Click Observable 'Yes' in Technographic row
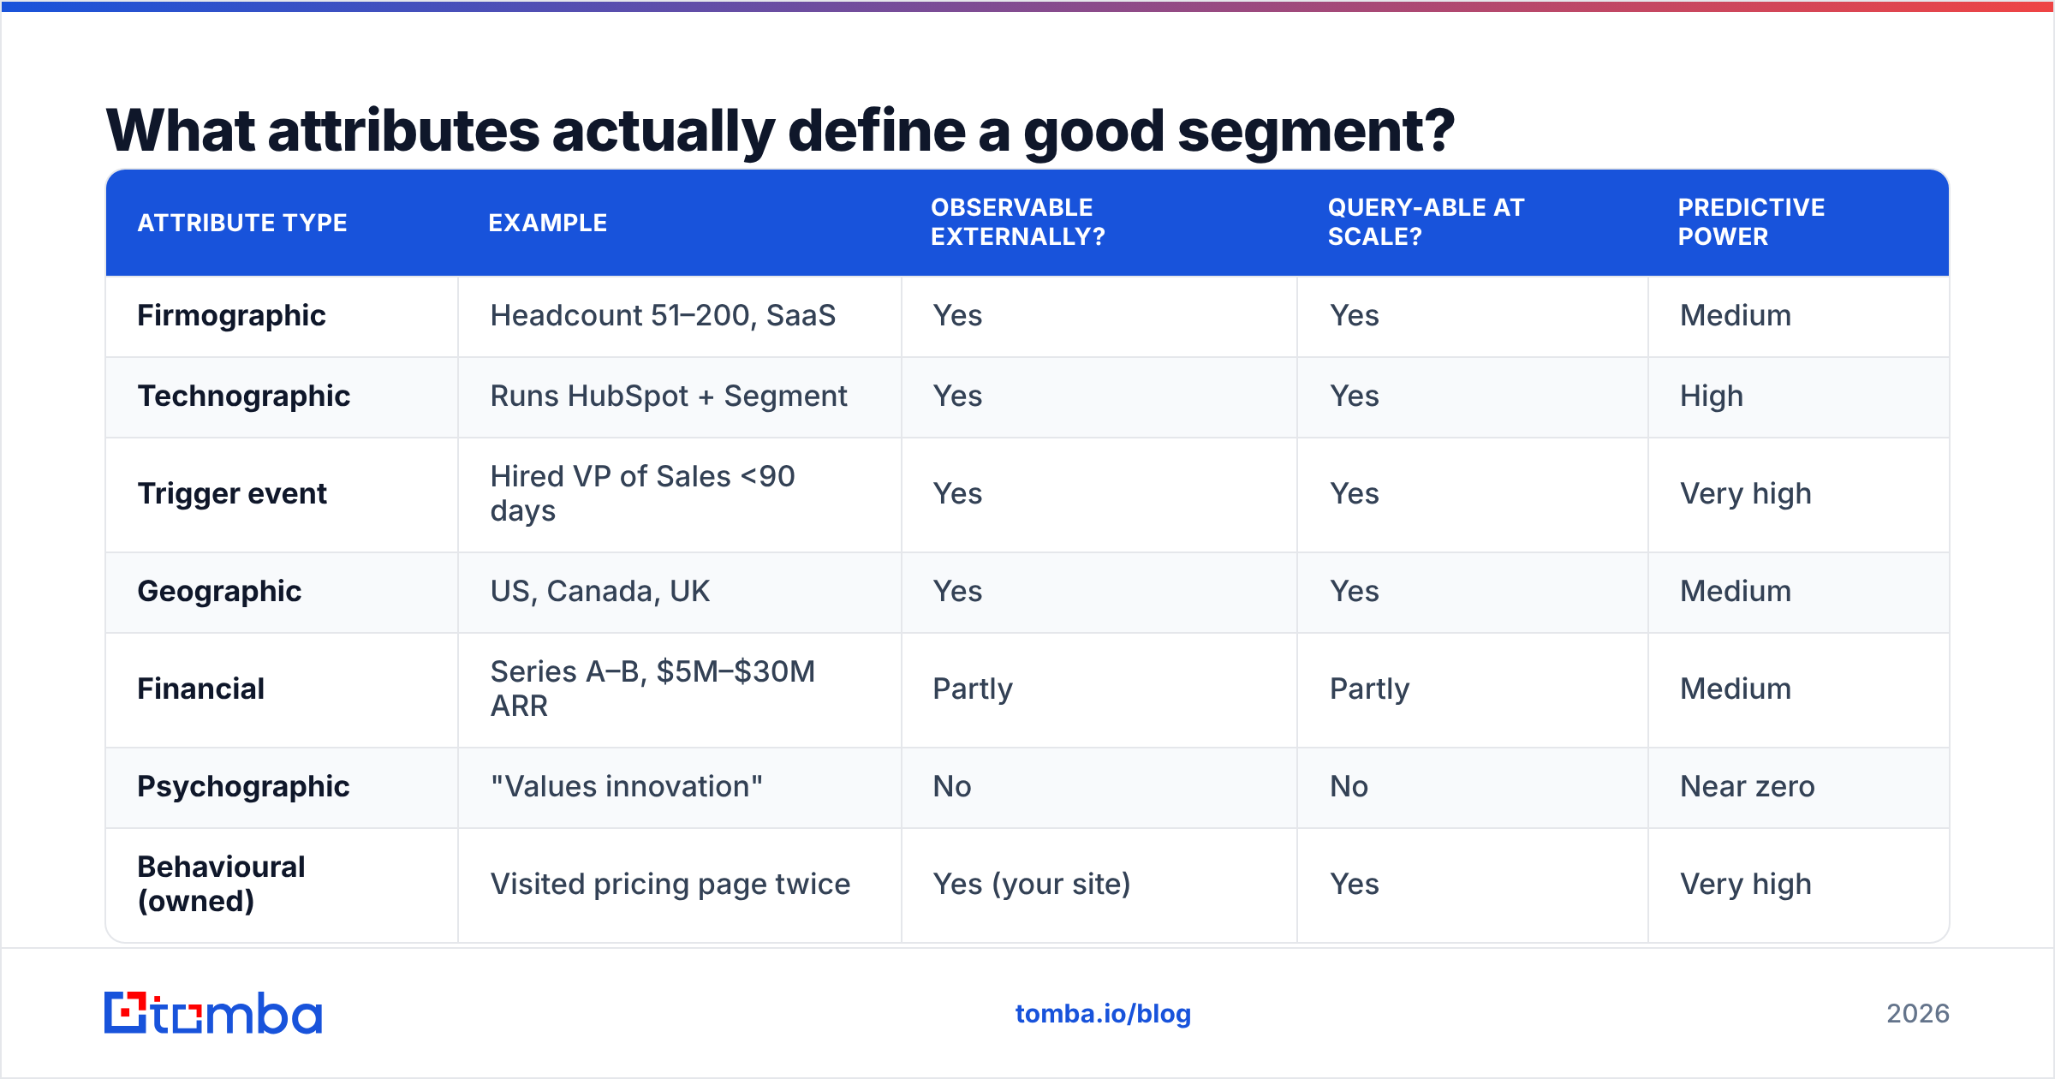Screen dimensions: 2055x1079 [957, 396]
